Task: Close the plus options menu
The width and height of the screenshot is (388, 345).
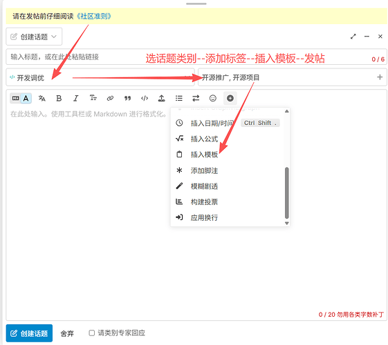Action: [x=230, y=99]
